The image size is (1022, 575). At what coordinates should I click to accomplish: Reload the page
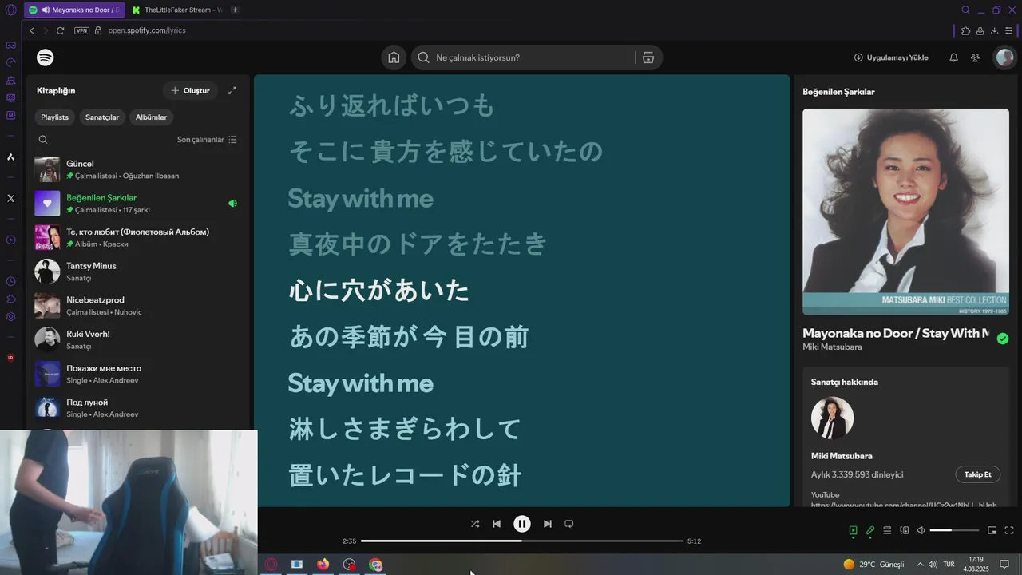[x=60, y=30]
